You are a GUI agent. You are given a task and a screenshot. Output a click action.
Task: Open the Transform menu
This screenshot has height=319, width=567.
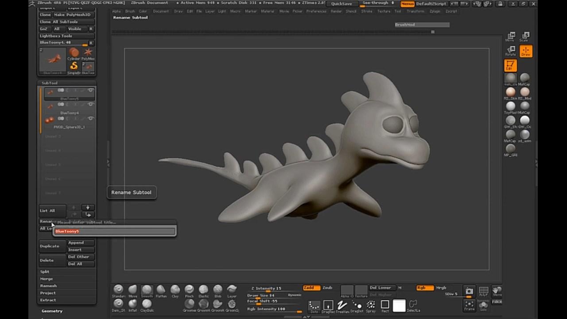pyautogui.click(x=415, y=11)
